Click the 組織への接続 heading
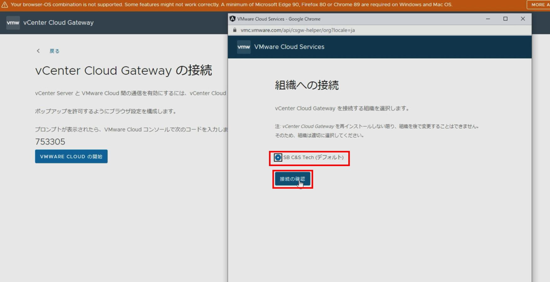The width and height of the screenshot is (550, 282). [x=307, y=85]
